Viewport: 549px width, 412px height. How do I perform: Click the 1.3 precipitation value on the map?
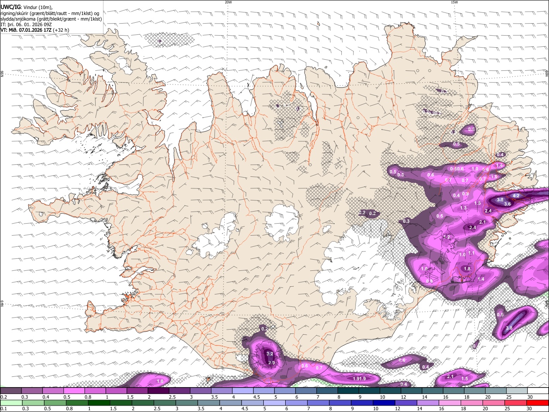point(463,208)
